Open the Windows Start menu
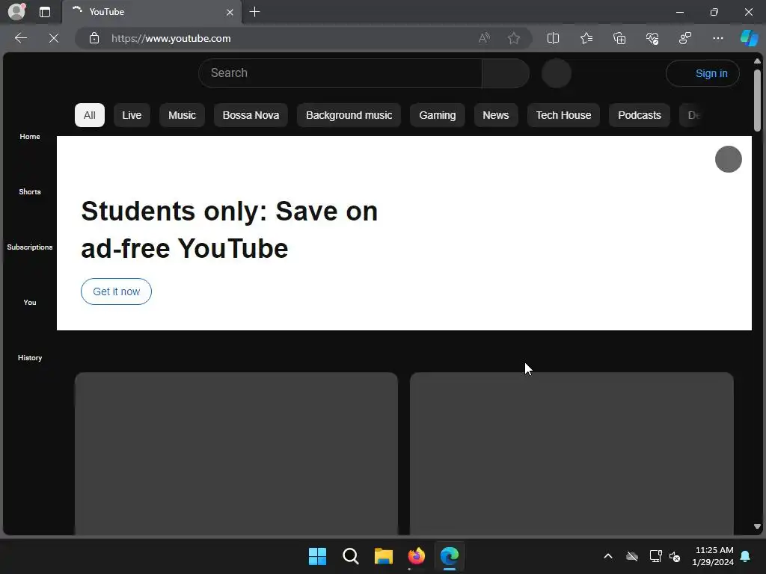Screen dimensions: 766x574 (317, 556)
